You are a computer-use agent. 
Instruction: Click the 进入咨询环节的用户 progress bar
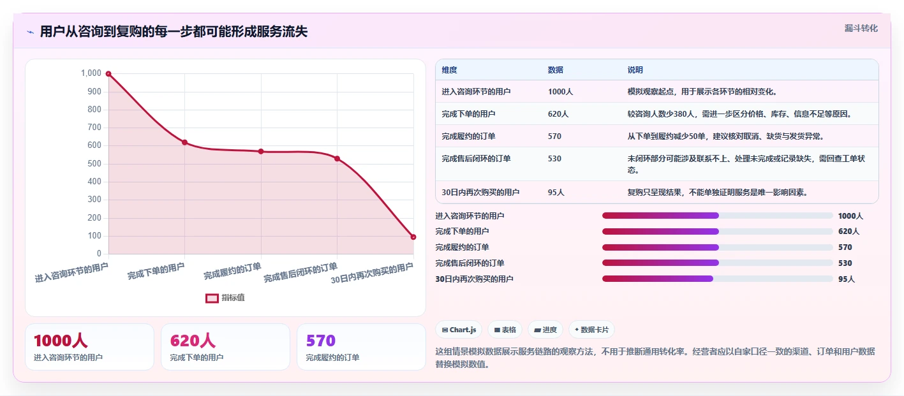click(x=717, y=216)
